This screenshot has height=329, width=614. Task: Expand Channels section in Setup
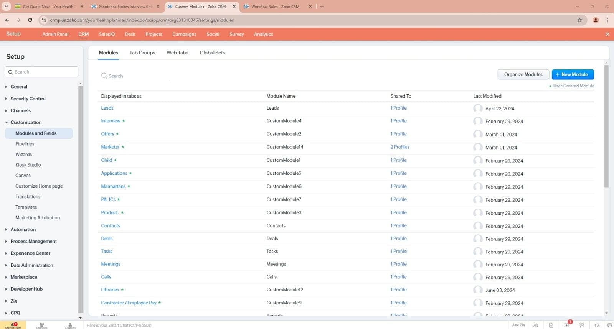click(x=20, y=110)
